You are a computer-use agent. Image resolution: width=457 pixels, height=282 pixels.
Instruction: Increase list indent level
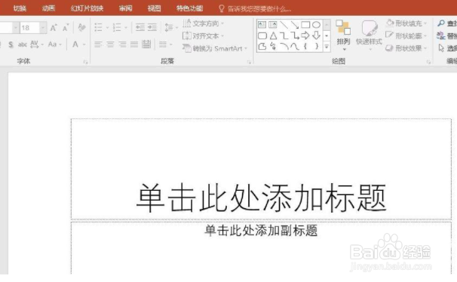[x=152, y=27]
